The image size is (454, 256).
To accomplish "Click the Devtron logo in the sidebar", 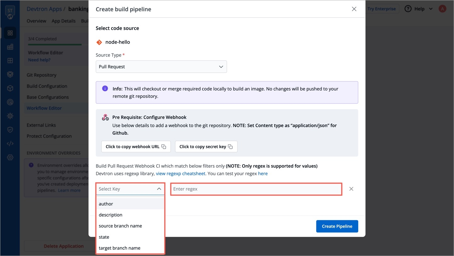I will (x=10, y=13).
